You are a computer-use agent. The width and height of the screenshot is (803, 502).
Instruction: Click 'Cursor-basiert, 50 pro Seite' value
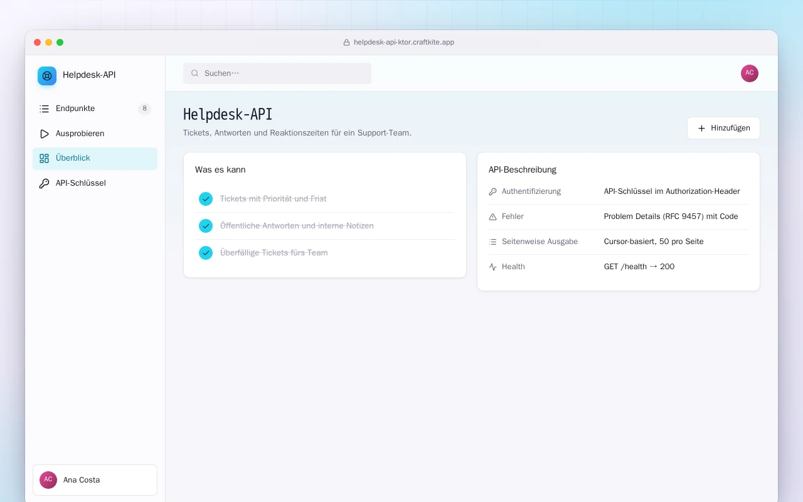654,242
